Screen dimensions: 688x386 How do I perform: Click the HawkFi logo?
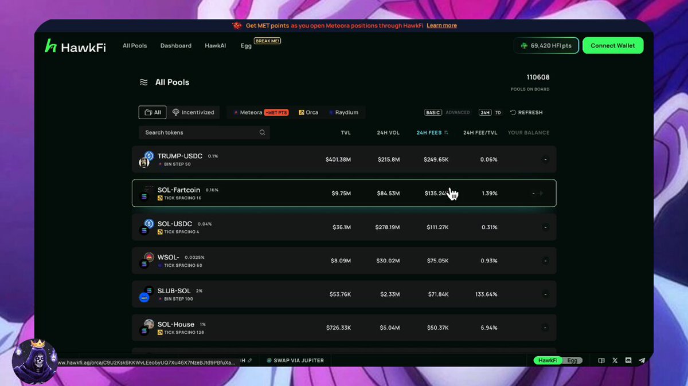click(x=75, y=46)
